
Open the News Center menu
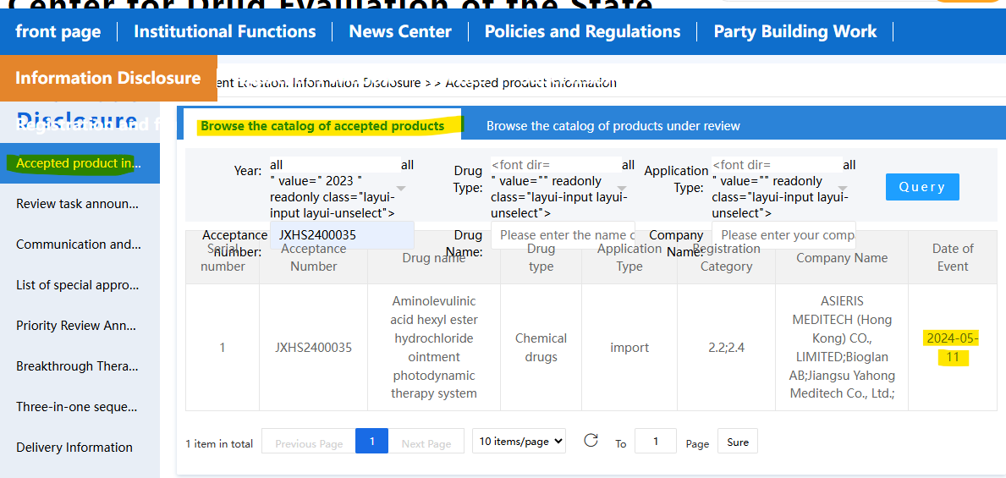pyautogui.click(x=400, y=32)
